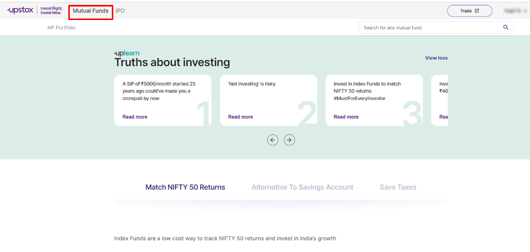Click the search magnifier icon

pyautogui.click(x=506, y=28)
